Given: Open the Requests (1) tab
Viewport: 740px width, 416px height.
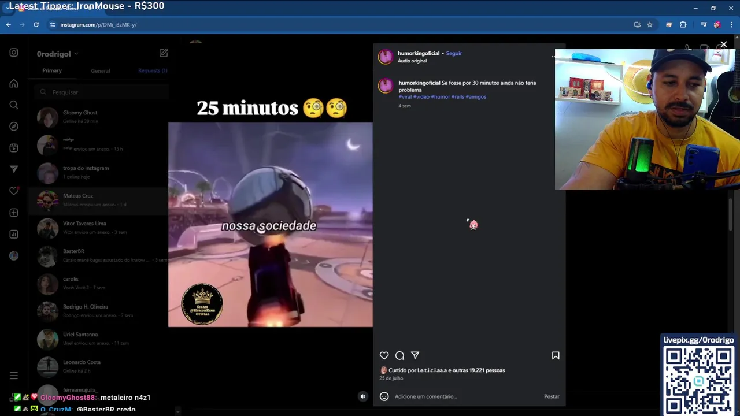Looking at the screenshot, I should click(153, 70).
